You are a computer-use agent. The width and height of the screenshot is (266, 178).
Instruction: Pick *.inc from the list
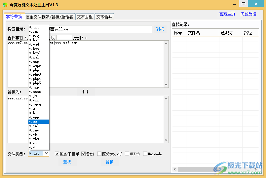pos(39,130)
